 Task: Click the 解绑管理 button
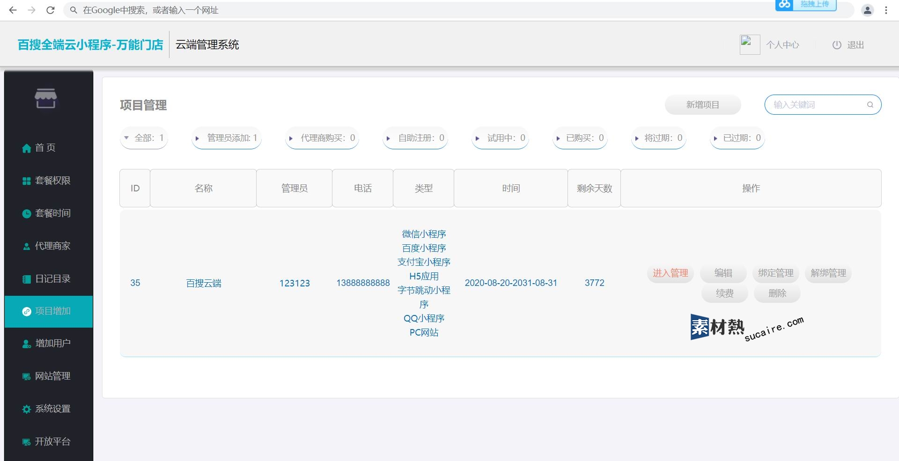coord(828,273)
